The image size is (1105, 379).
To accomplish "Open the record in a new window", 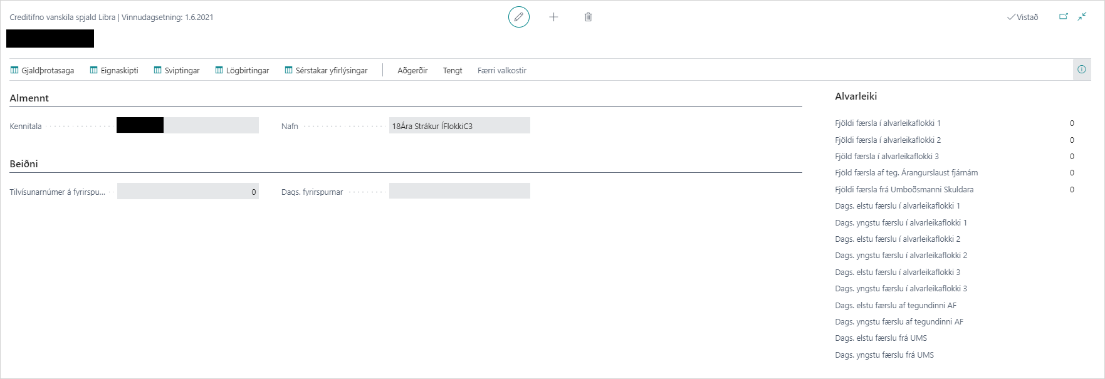I will pos(1064,17).
